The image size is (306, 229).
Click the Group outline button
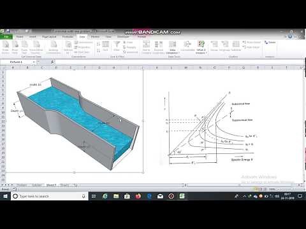(x=214, y=46)
